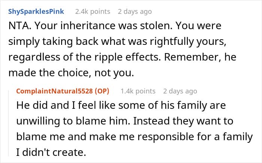
Task: Click the (OP) tag beside ComplaintNatural5528
Action: tap(102, 91)
